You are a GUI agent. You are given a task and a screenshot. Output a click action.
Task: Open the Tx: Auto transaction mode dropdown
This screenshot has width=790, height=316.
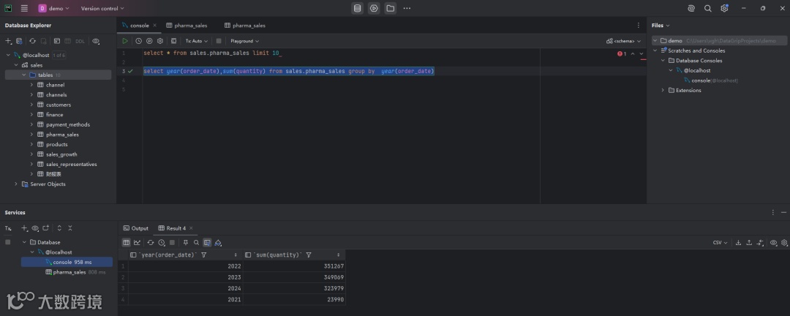click(196, 41)
